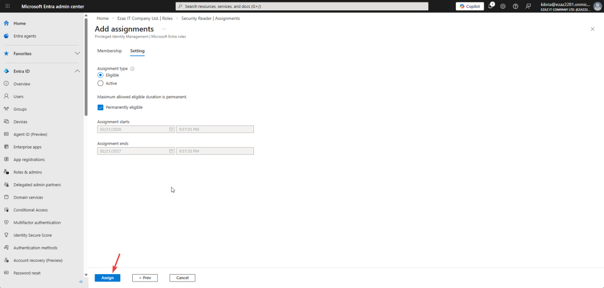This screenshot has width=604, height=288.
Task: Click the sidebar vertical scrollbar
Action: [x=86, y=67]
